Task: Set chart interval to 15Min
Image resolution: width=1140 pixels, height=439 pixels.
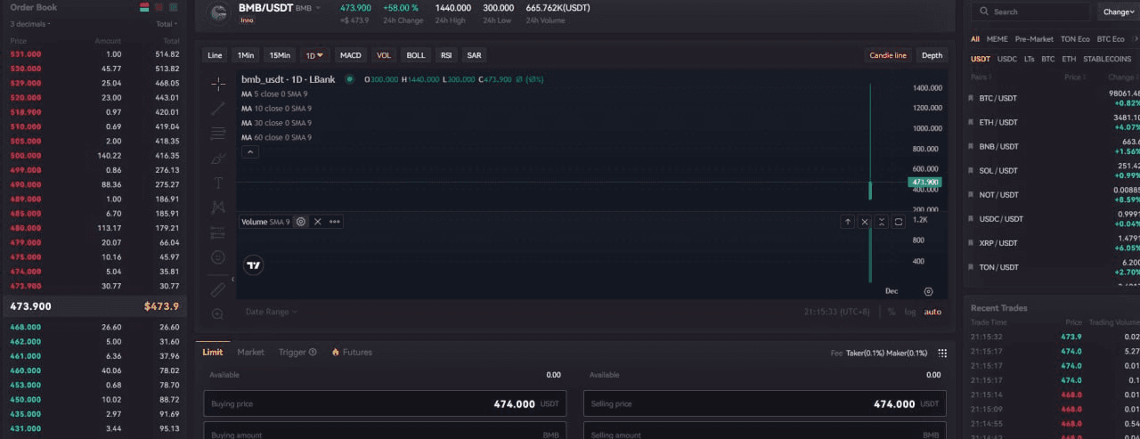Action: 280,55
